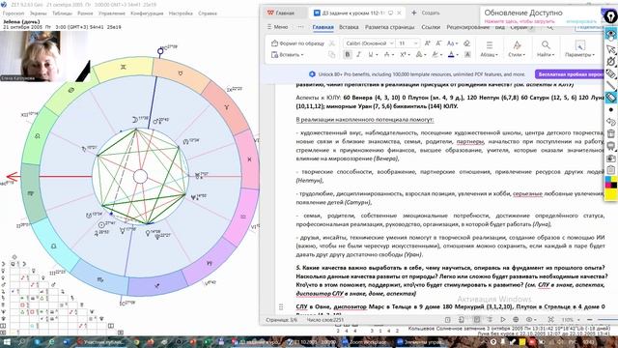This screenshot has height=348, width=618.
Task: Click the Windows taskbar search icon
Action: 21,342
